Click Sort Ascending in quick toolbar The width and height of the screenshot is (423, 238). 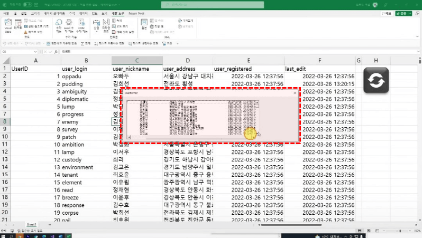pyautogui.click(x=109, y=43)
